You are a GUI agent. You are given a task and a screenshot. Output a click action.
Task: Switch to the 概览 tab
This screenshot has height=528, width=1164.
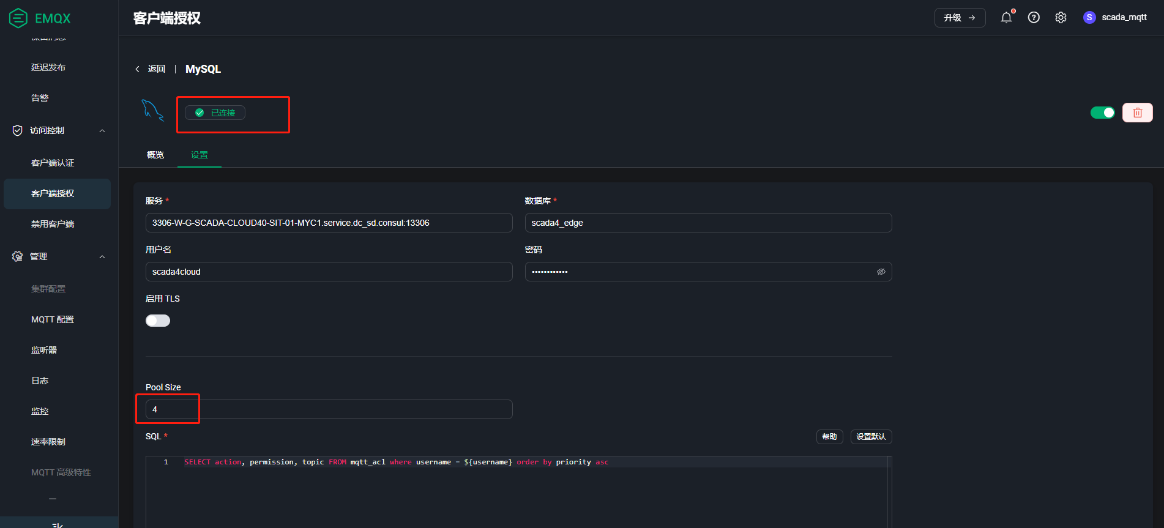155,155
